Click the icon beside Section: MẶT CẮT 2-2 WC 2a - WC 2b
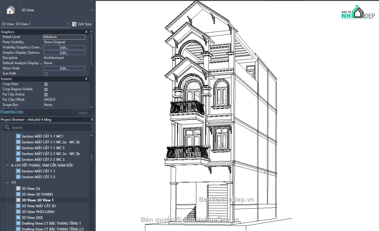This screenshot has height=231, width=379. 18,154
